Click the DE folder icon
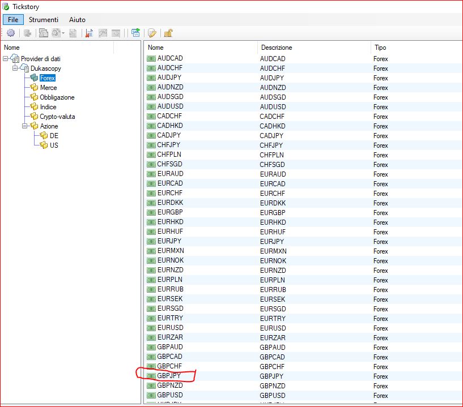Image resolution: width=463 pixels, height=407 pixels. click(x=44, y=135)
